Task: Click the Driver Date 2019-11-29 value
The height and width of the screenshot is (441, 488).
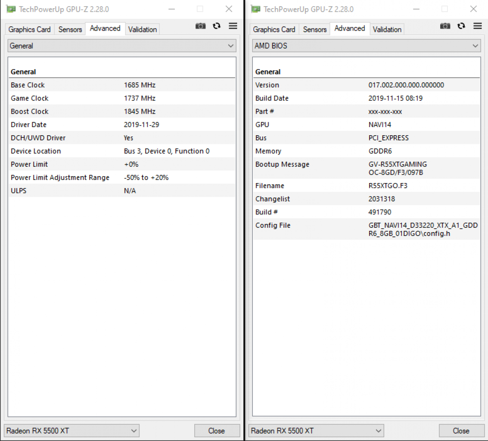Action: 142,125
